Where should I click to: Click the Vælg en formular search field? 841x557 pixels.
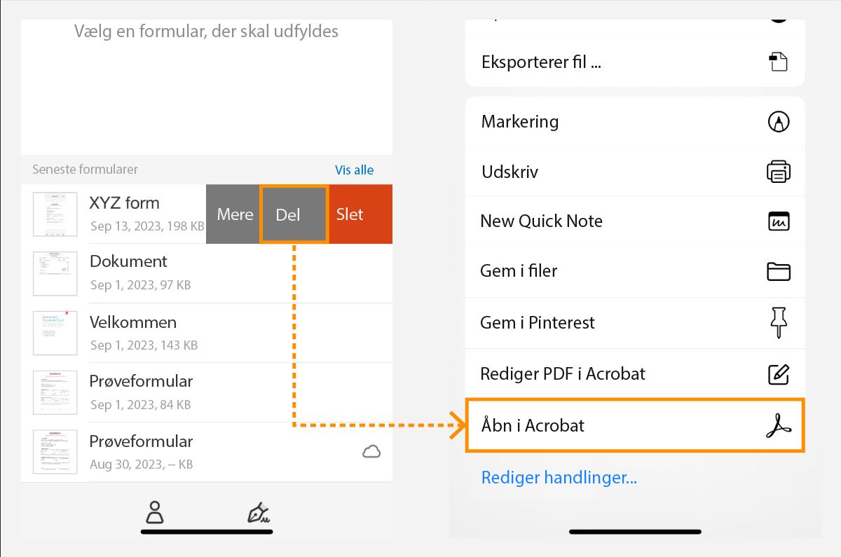coord(207,32)
